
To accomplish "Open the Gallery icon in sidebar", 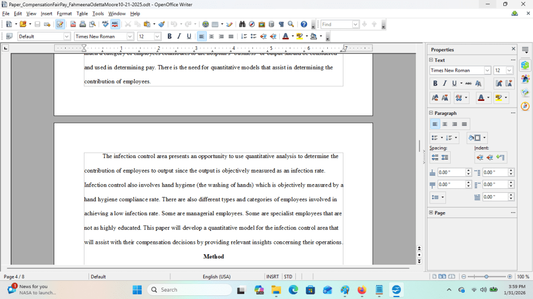I will tap(525, 79).
